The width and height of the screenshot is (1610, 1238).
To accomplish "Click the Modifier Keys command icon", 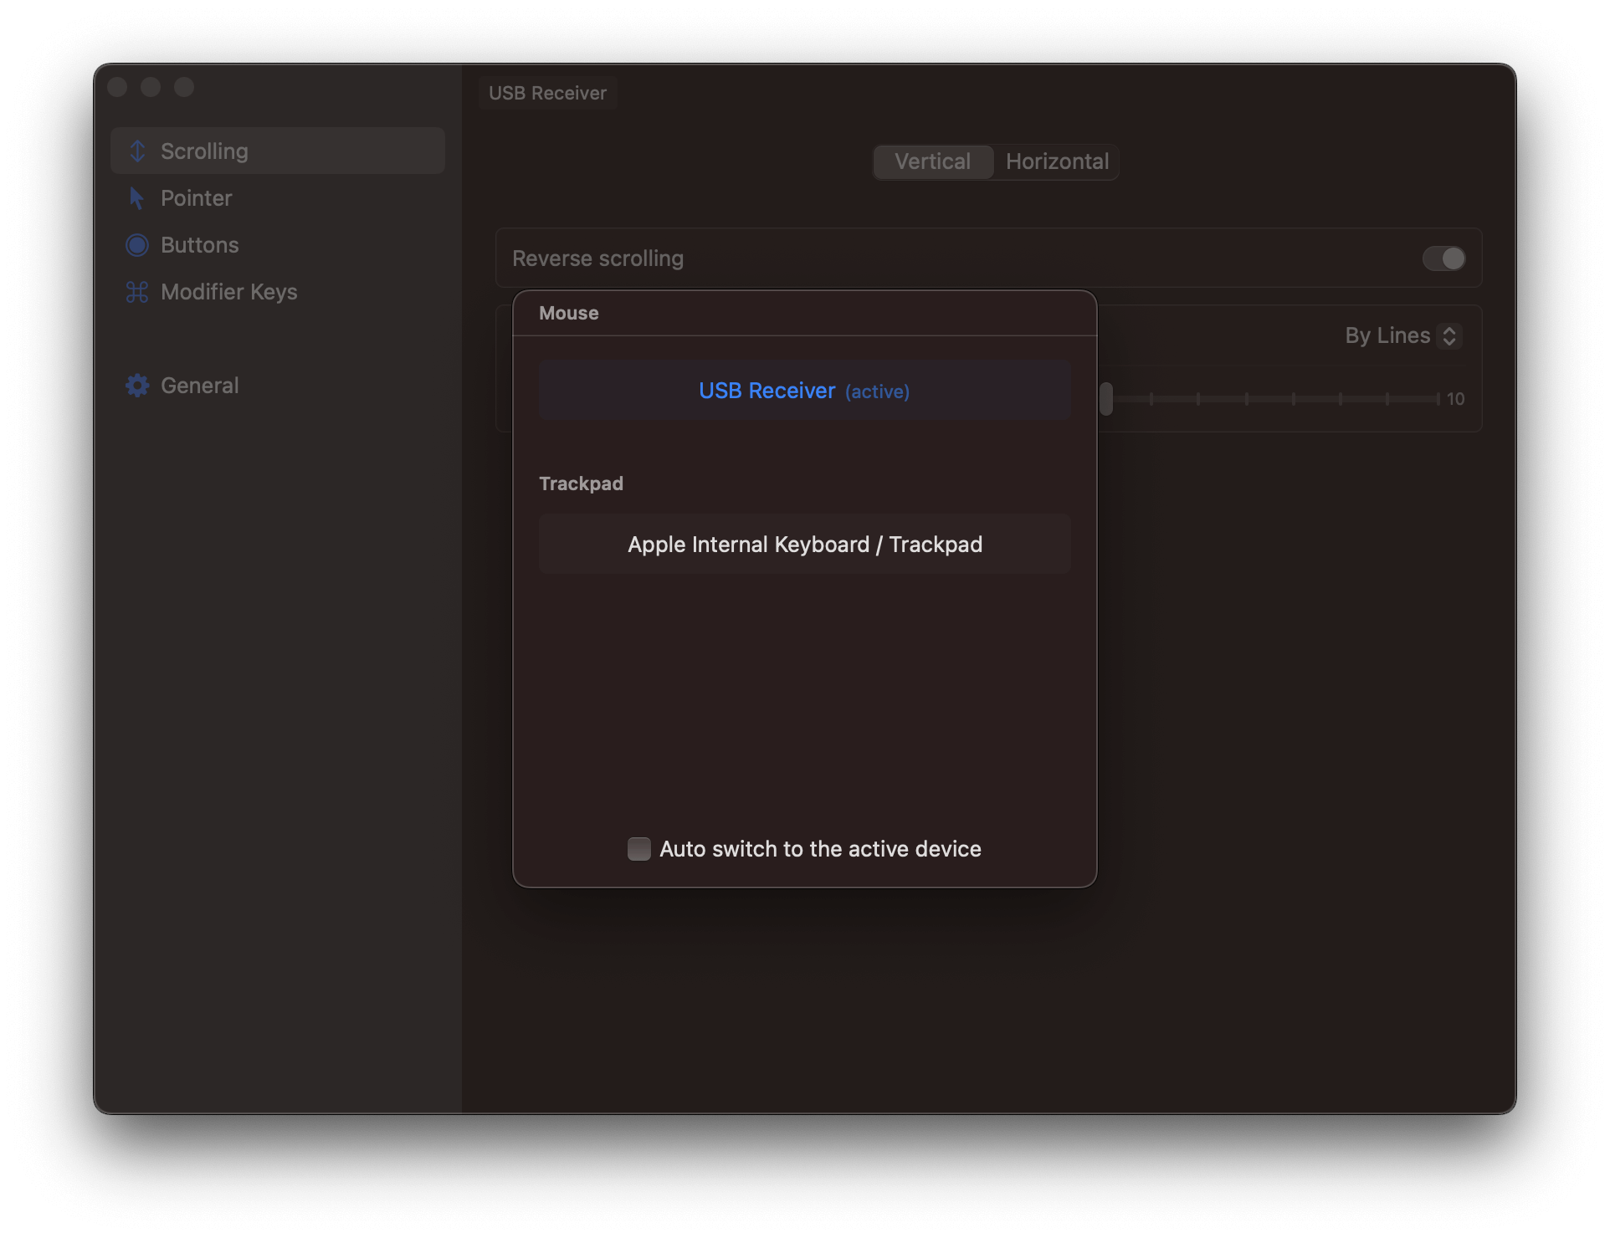I will (137, 292).
